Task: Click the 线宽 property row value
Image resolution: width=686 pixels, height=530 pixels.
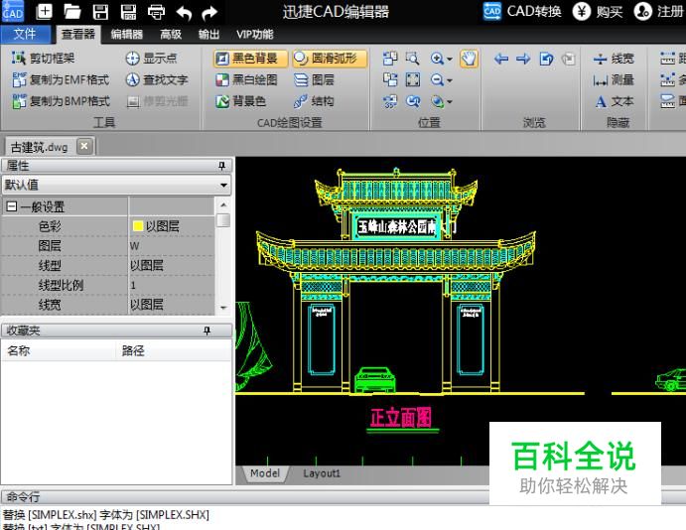Action: click(172, 305)
